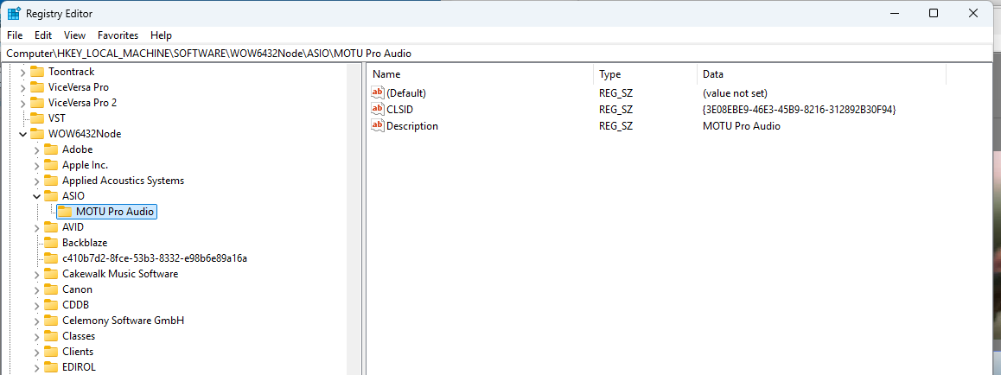Collapse the ASIO key
The width and height of the screenshot is (1001, 375).
coord(37,196)
